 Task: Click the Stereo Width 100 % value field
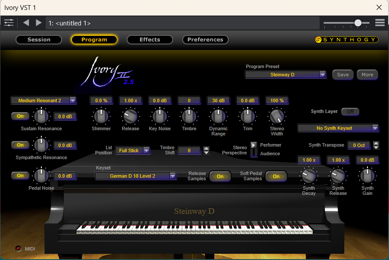pyautogui.click(x=277, y=100)
